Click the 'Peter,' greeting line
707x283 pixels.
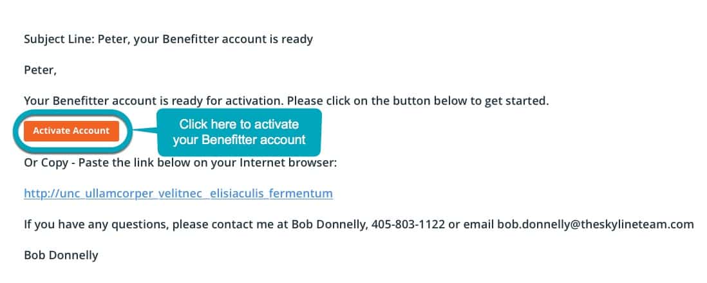(41, 71)
